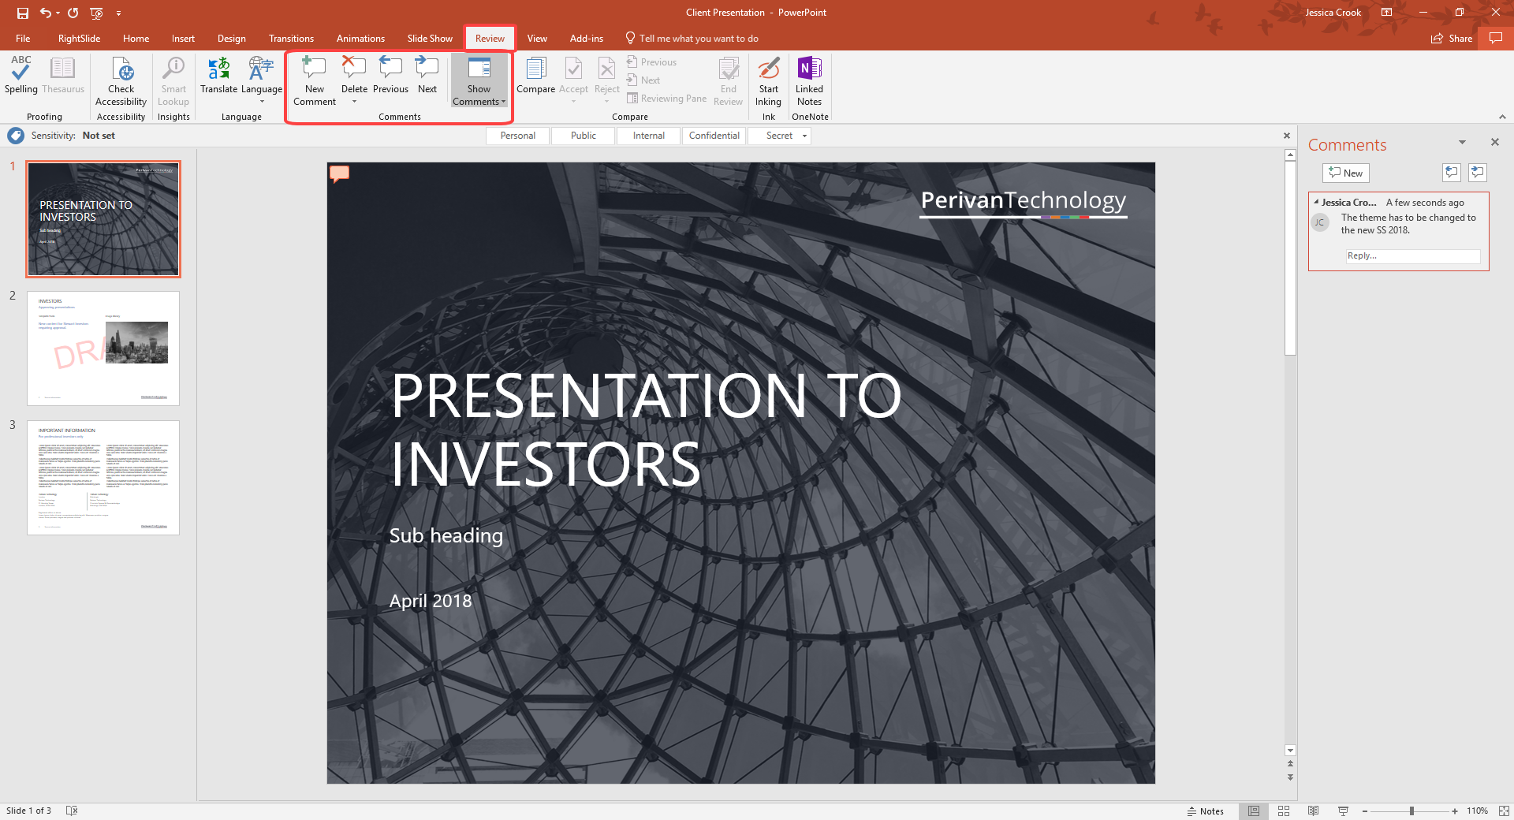Click the Next Slide arrow below scrollbar

(1290, 777)
